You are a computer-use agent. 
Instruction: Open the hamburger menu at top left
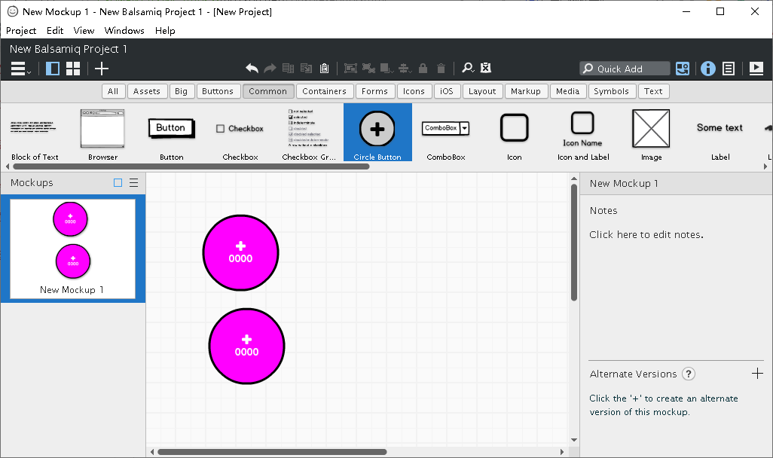(x=19, y=68)
